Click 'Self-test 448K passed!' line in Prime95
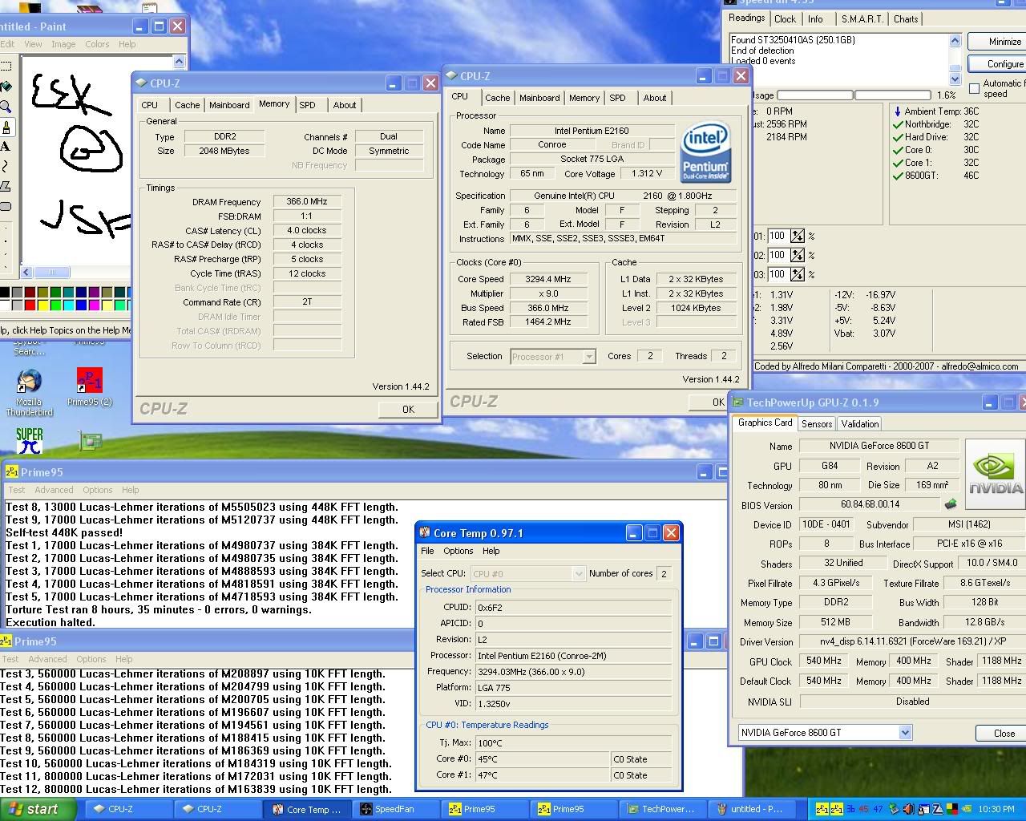This screenshot has height=821, width=1026. coord(64,532)
